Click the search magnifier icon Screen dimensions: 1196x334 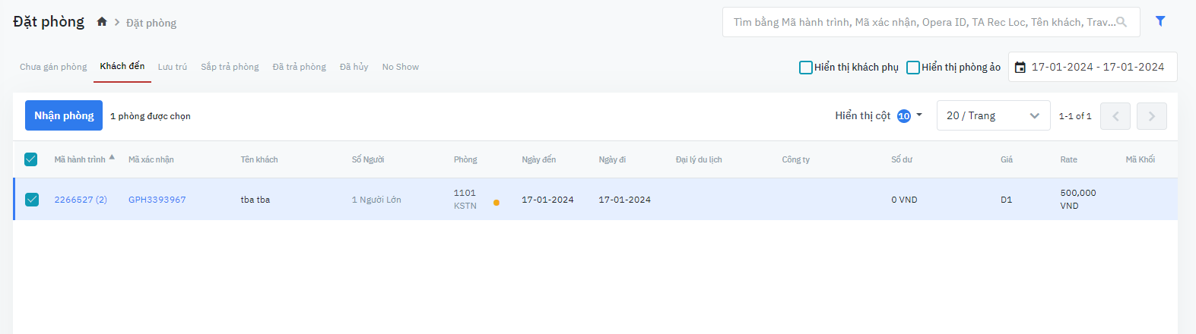[1121, 22]
